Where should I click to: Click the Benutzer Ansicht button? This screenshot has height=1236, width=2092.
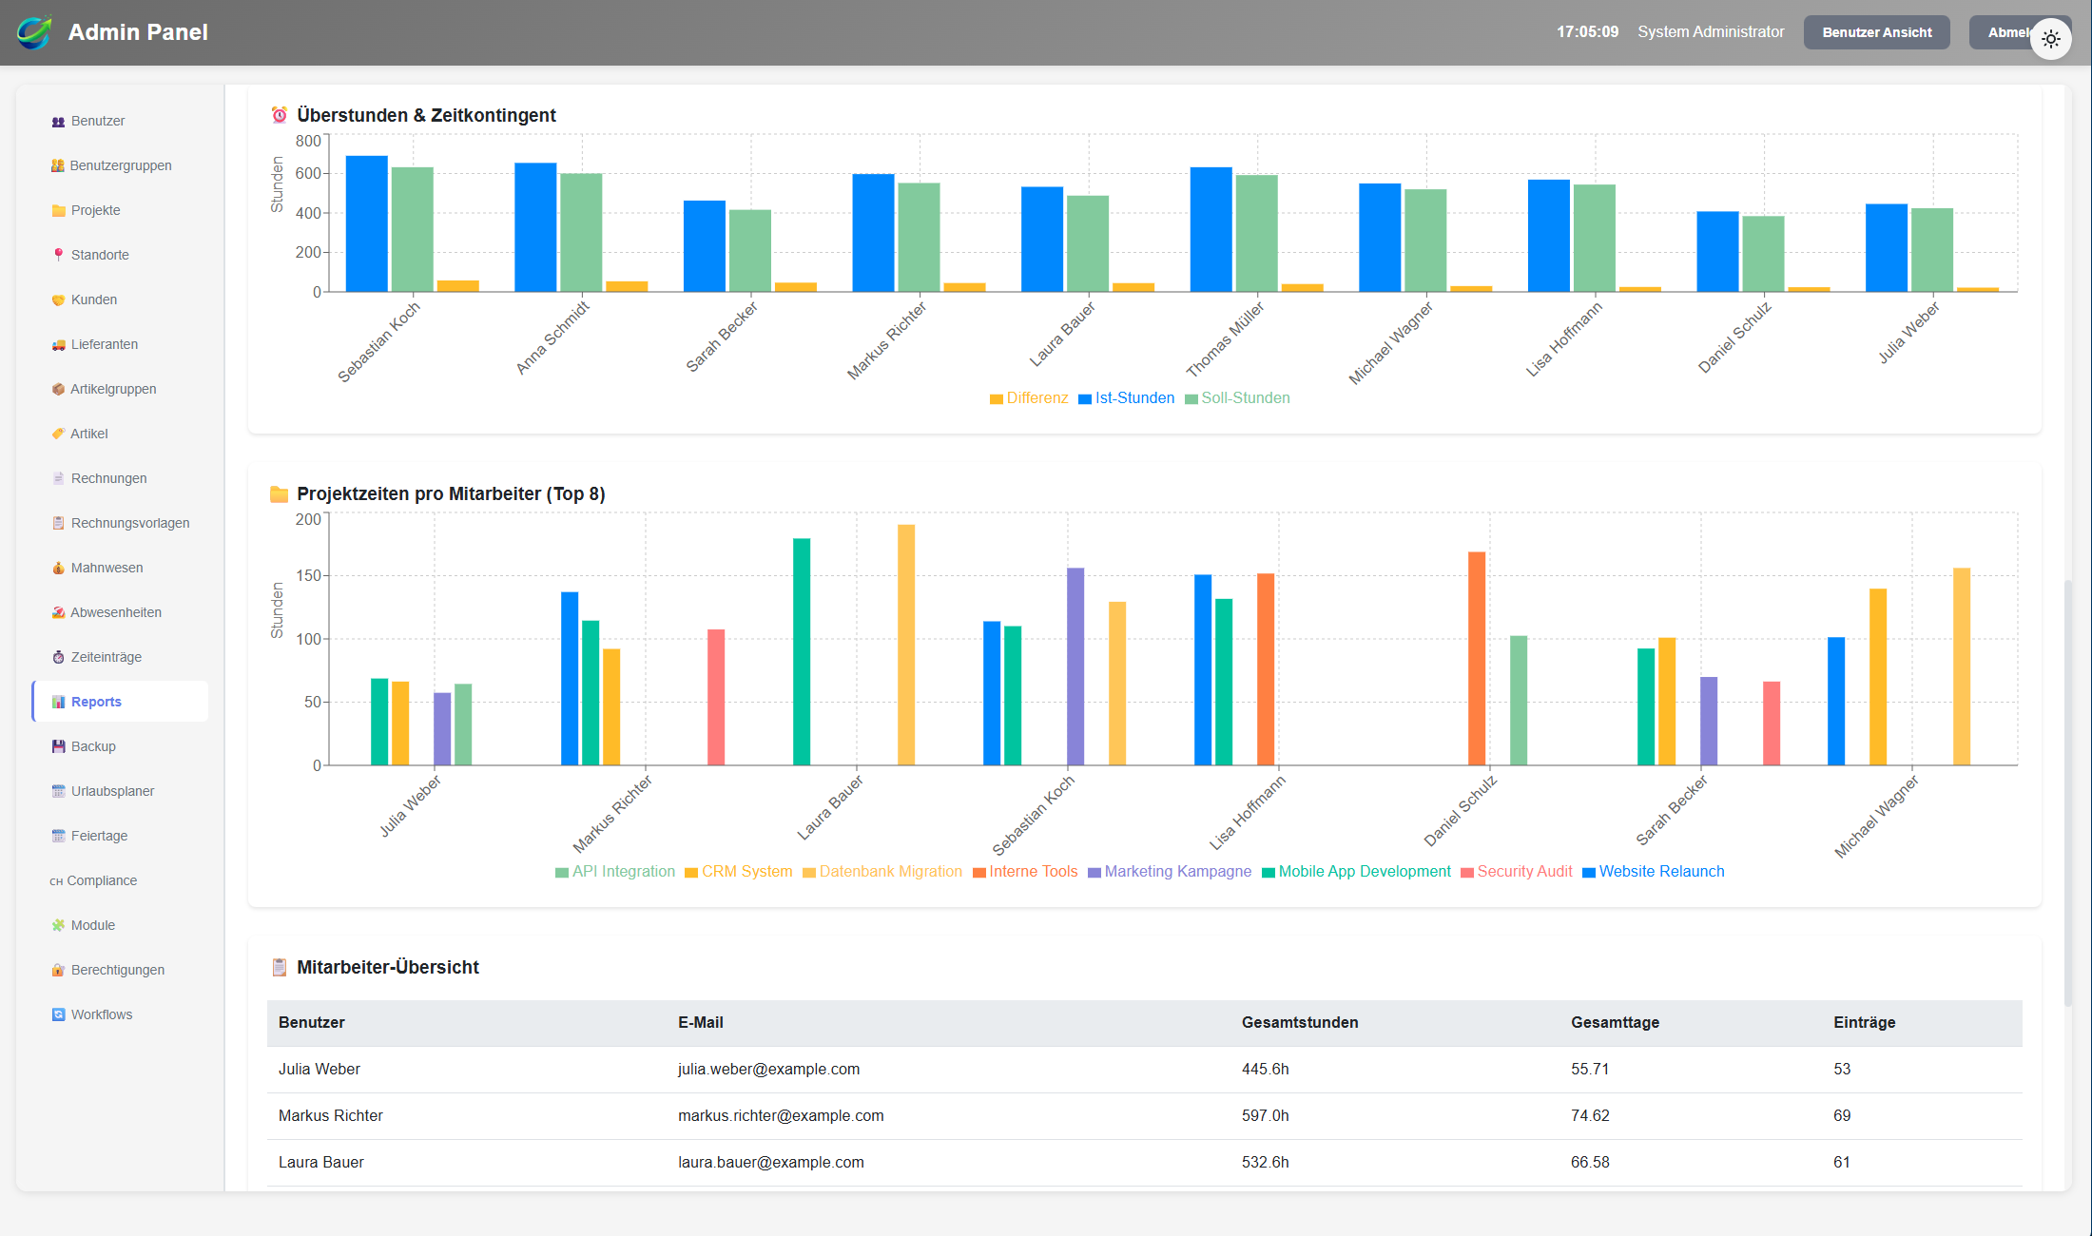[1876, 31]
